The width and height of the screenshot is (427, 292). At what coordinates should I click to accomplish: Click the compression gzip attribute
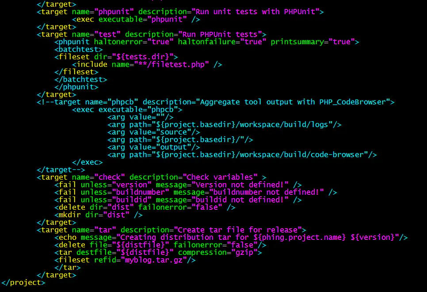tap(218, 253)
